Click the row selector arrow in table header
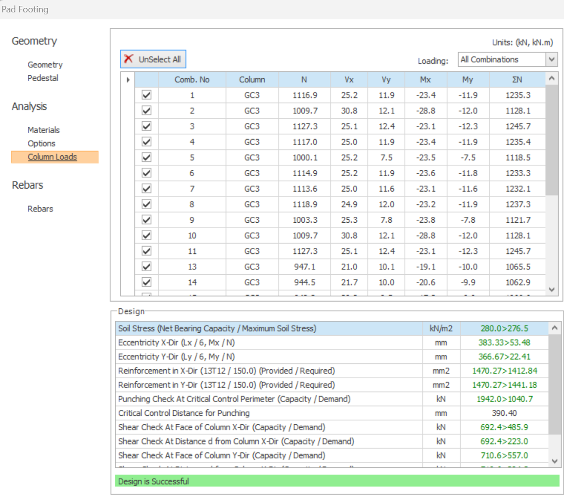The width and height of the screenshot is (564, 496). 128,80
